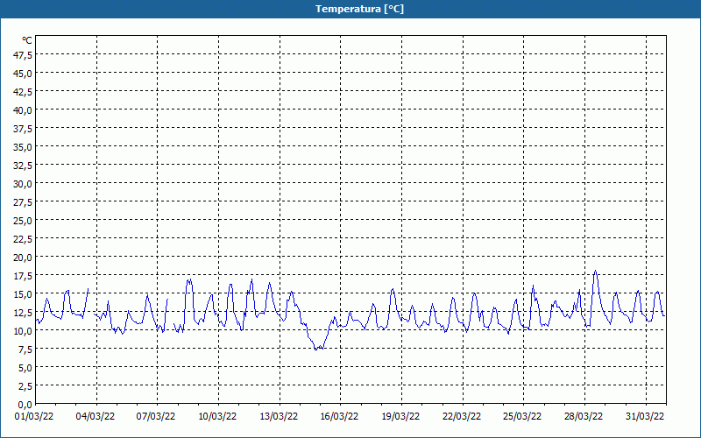Click the 10/03/22 date label

point(217,416)
